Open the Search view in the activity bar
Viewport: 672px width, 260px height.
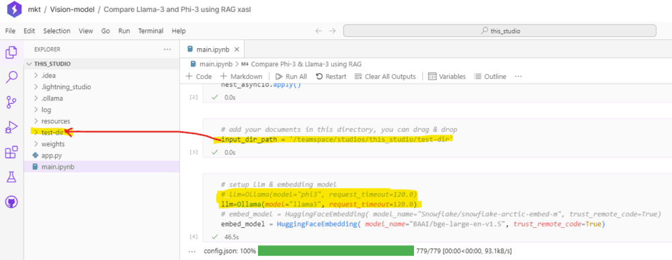tap(11, 78)
